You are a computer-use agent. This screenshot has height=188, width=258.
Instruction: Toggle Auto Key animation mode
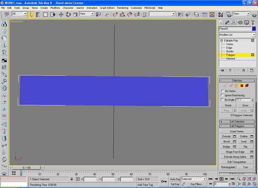click(x=175, y=179)
